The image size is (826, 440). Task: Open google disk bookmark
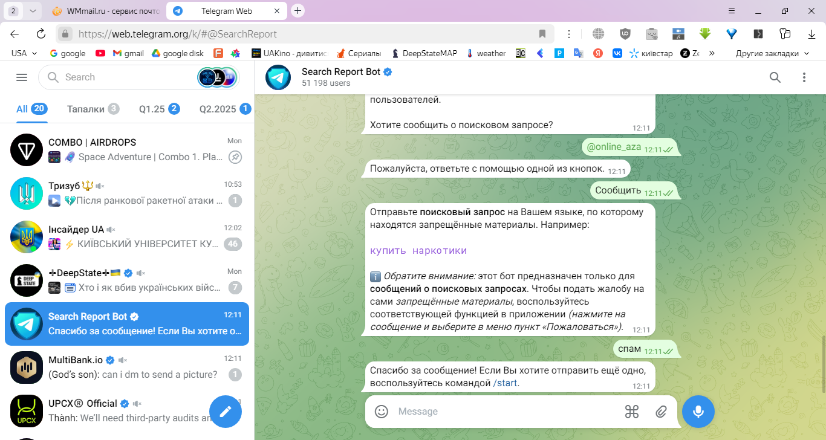point(177,53)
